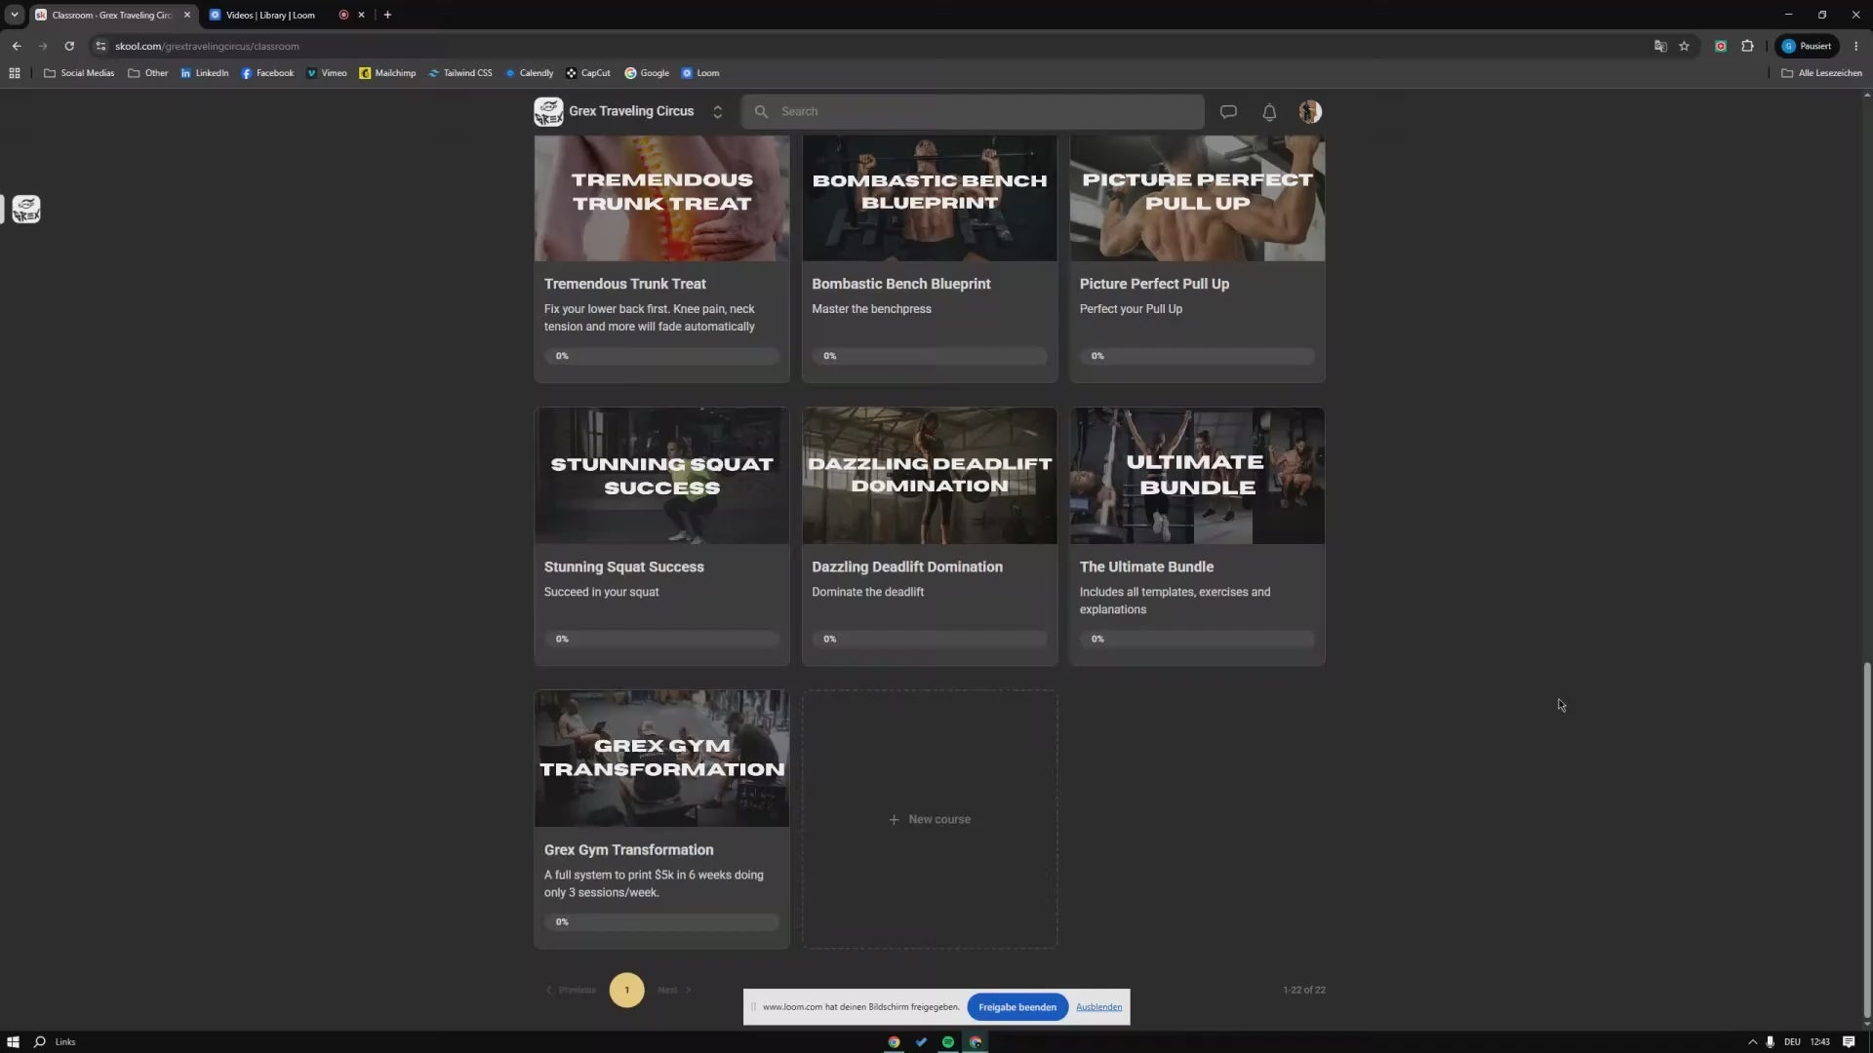Go to the Next page
Image resolution: width=1873 pixels, height=1053 pixels.
click(x=674, y=990)
